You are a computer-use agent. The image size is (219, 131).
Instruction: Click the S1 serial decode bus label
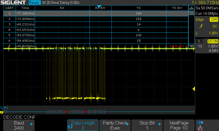(2, 108)
